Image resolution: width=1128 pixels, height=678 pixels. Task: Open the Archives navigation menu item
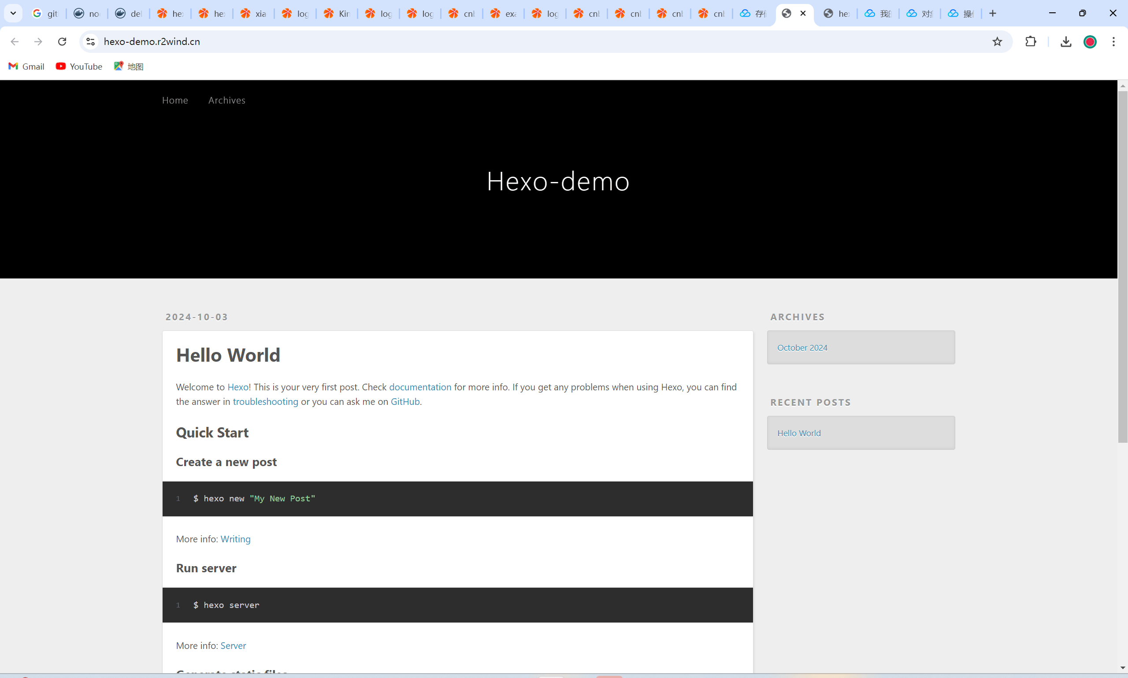(x=226, y=100)
